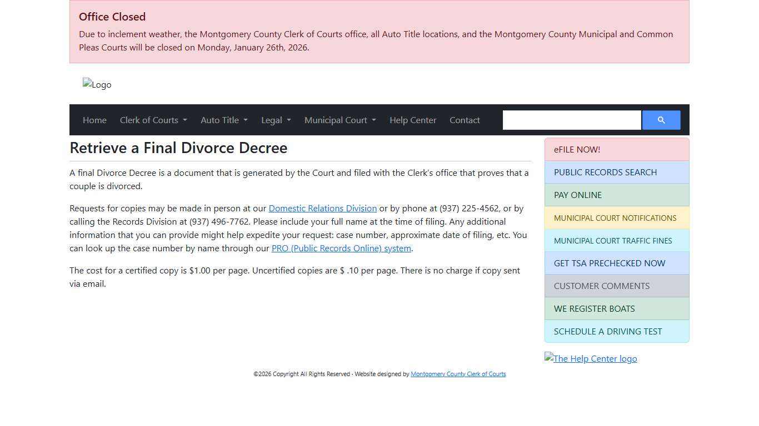Choose SCHEDULE A DRIVING TEST

coord(617,332)
